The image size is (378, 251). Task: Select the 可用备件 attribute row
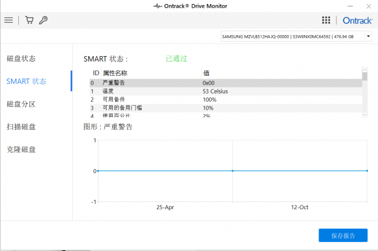[x=226, y=100]
